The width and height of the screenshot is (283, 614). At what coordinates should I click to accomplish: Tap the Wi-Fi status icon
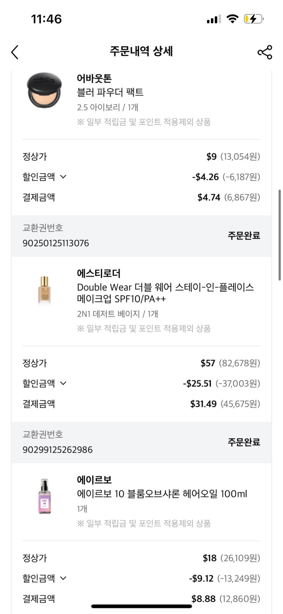click(x=232, y=19)
